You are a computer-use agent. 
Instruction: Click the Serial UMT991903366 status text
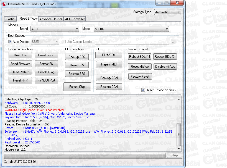coord(20,161)
